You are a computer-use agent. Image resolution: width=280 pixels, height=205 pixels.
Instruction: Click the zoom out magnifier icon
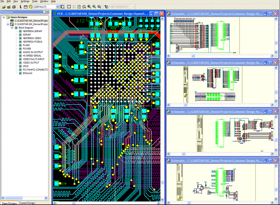click(94, 7)
